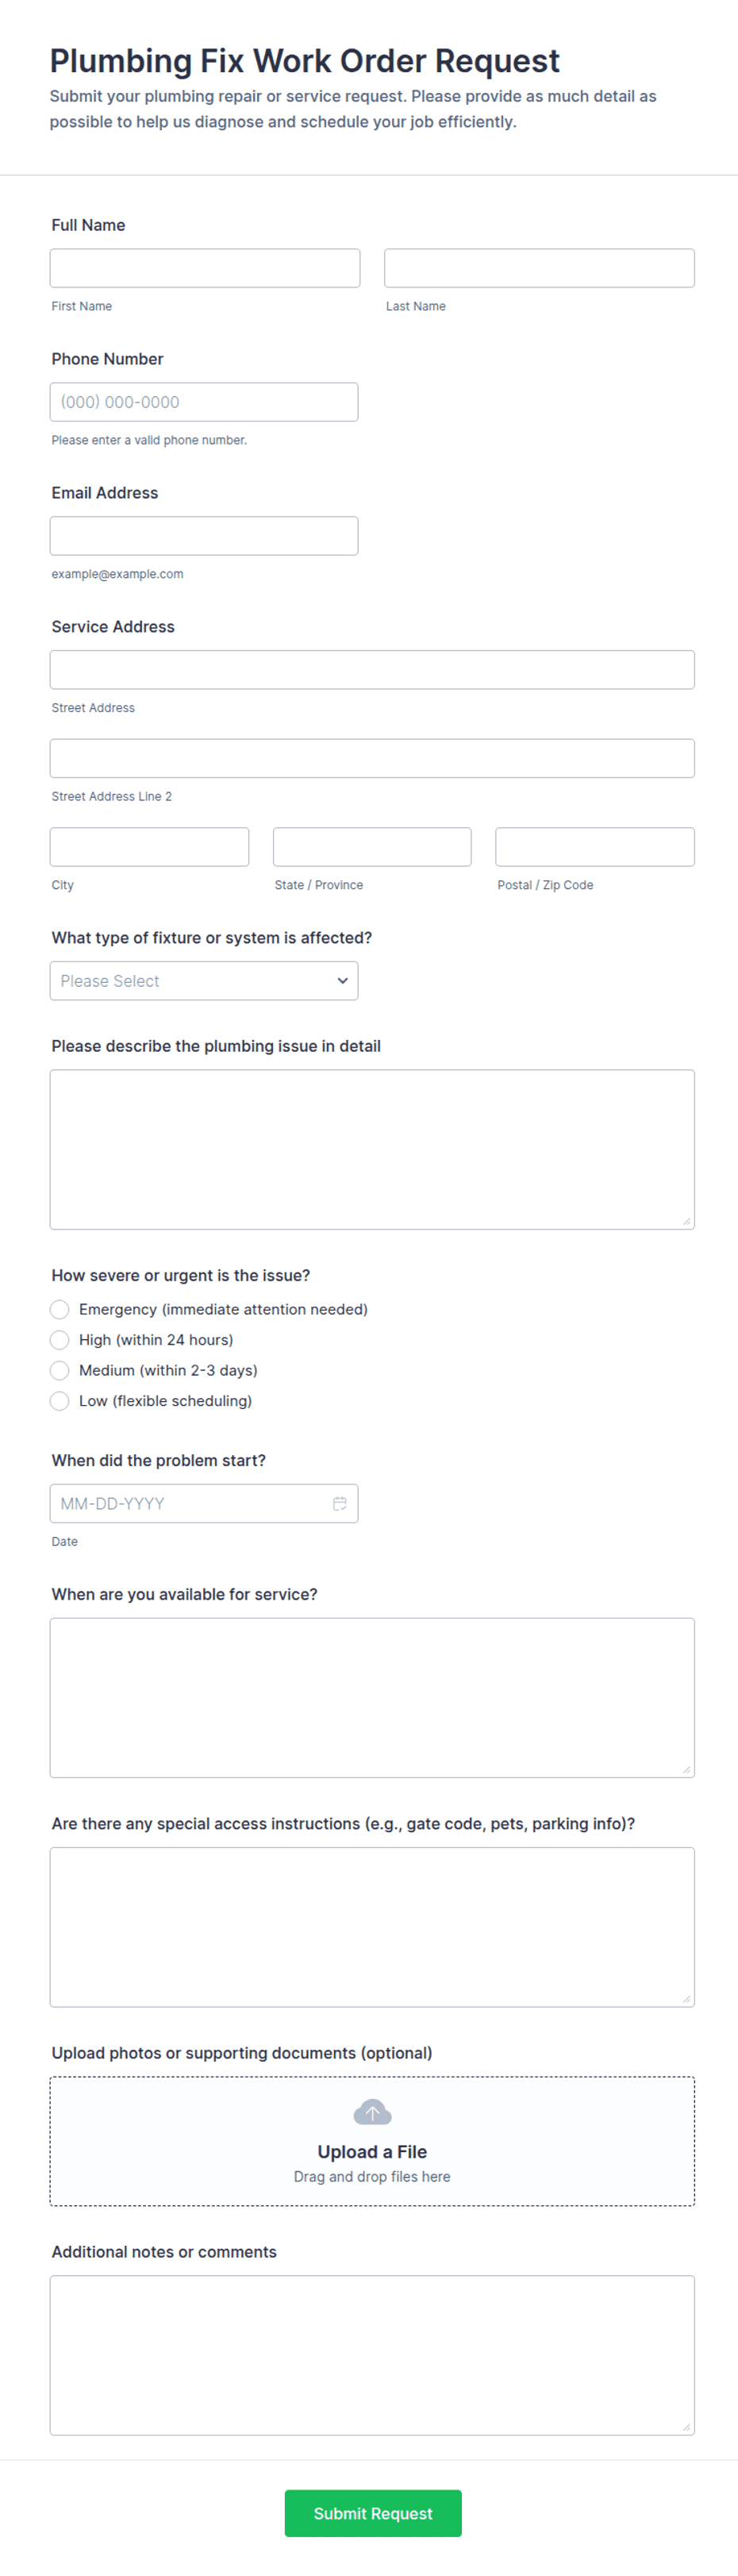
Task: Click the calendar icon in date field
Action: click(x=340, y=1503)
